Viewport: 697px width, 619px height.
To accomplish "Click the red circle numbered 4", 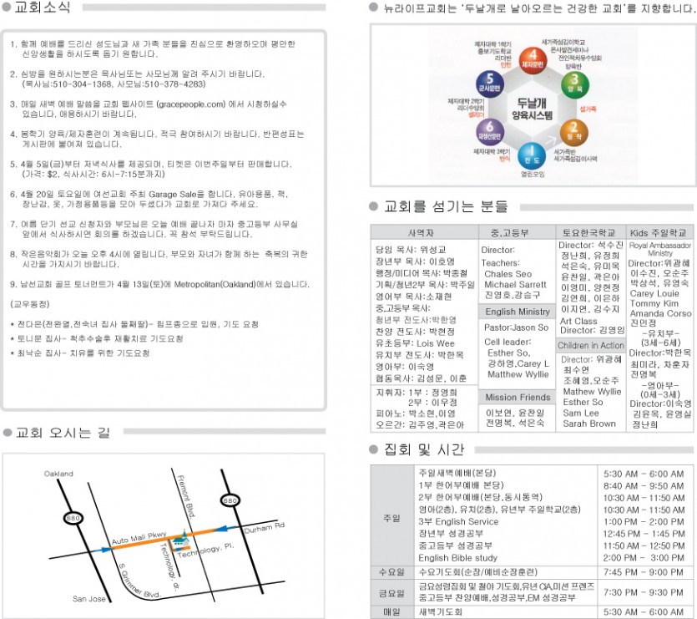I will pyautogui.click(x=533, y=60).
